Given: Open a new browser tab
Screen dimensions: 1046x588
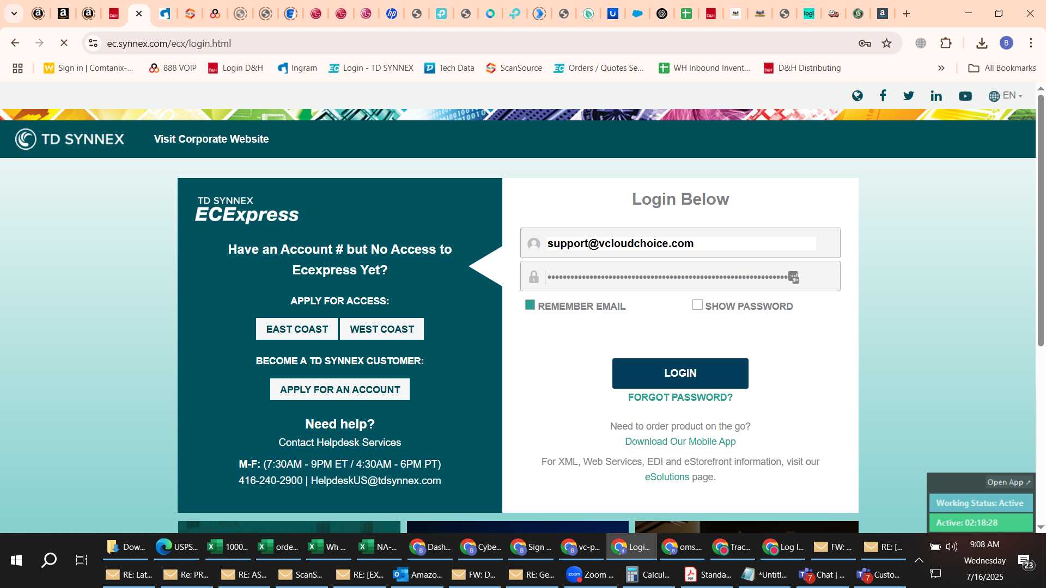Looking at the screenshot, I should (x=907, y=14).
